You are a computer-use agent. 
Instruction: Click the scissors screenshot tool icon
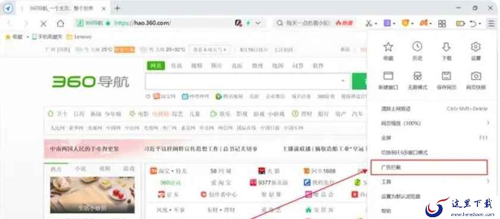coord(369,23)
